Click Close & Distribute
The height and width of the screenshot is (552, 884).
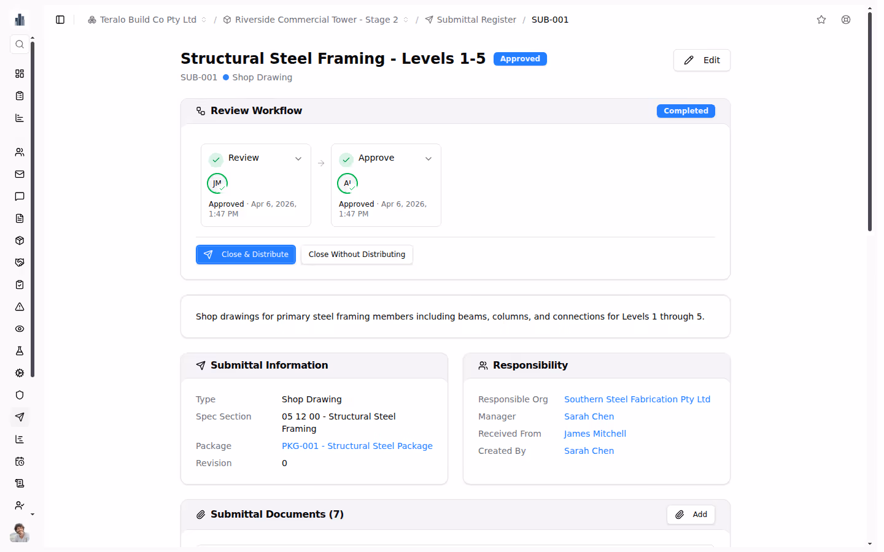[x=246, y=255]
